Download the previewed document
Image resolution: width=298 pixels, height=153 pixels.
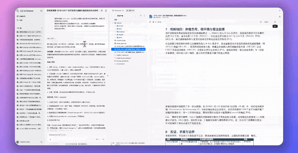280,16
